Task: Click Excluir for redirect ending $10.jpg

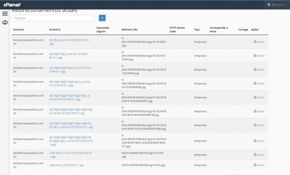Action: [x=259, y=141]
